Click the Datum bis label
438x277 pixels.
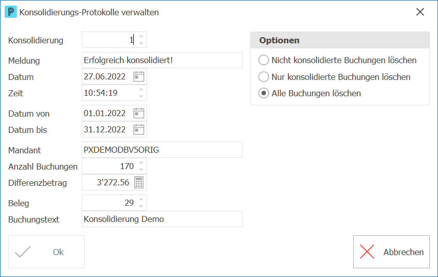click(28, 130)
